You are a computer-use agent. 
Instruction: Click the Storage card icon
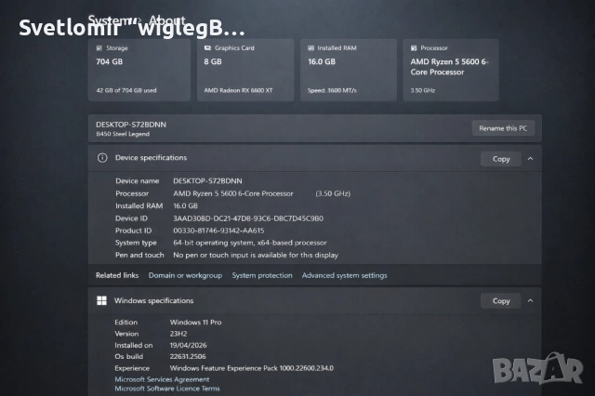point(99,48)
